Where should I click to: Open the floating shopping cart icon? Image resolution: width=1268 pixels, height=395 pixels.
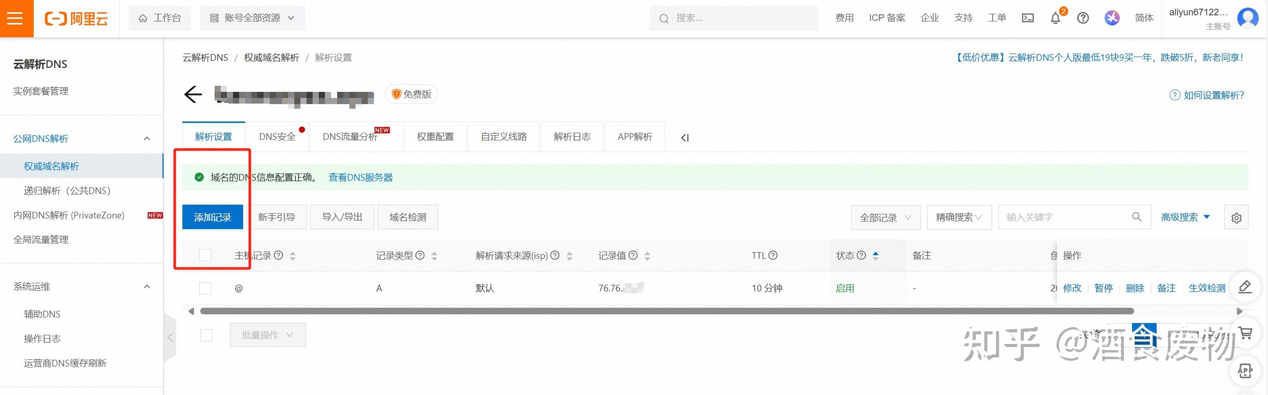pyautogui.click(x=1245, y=334)
